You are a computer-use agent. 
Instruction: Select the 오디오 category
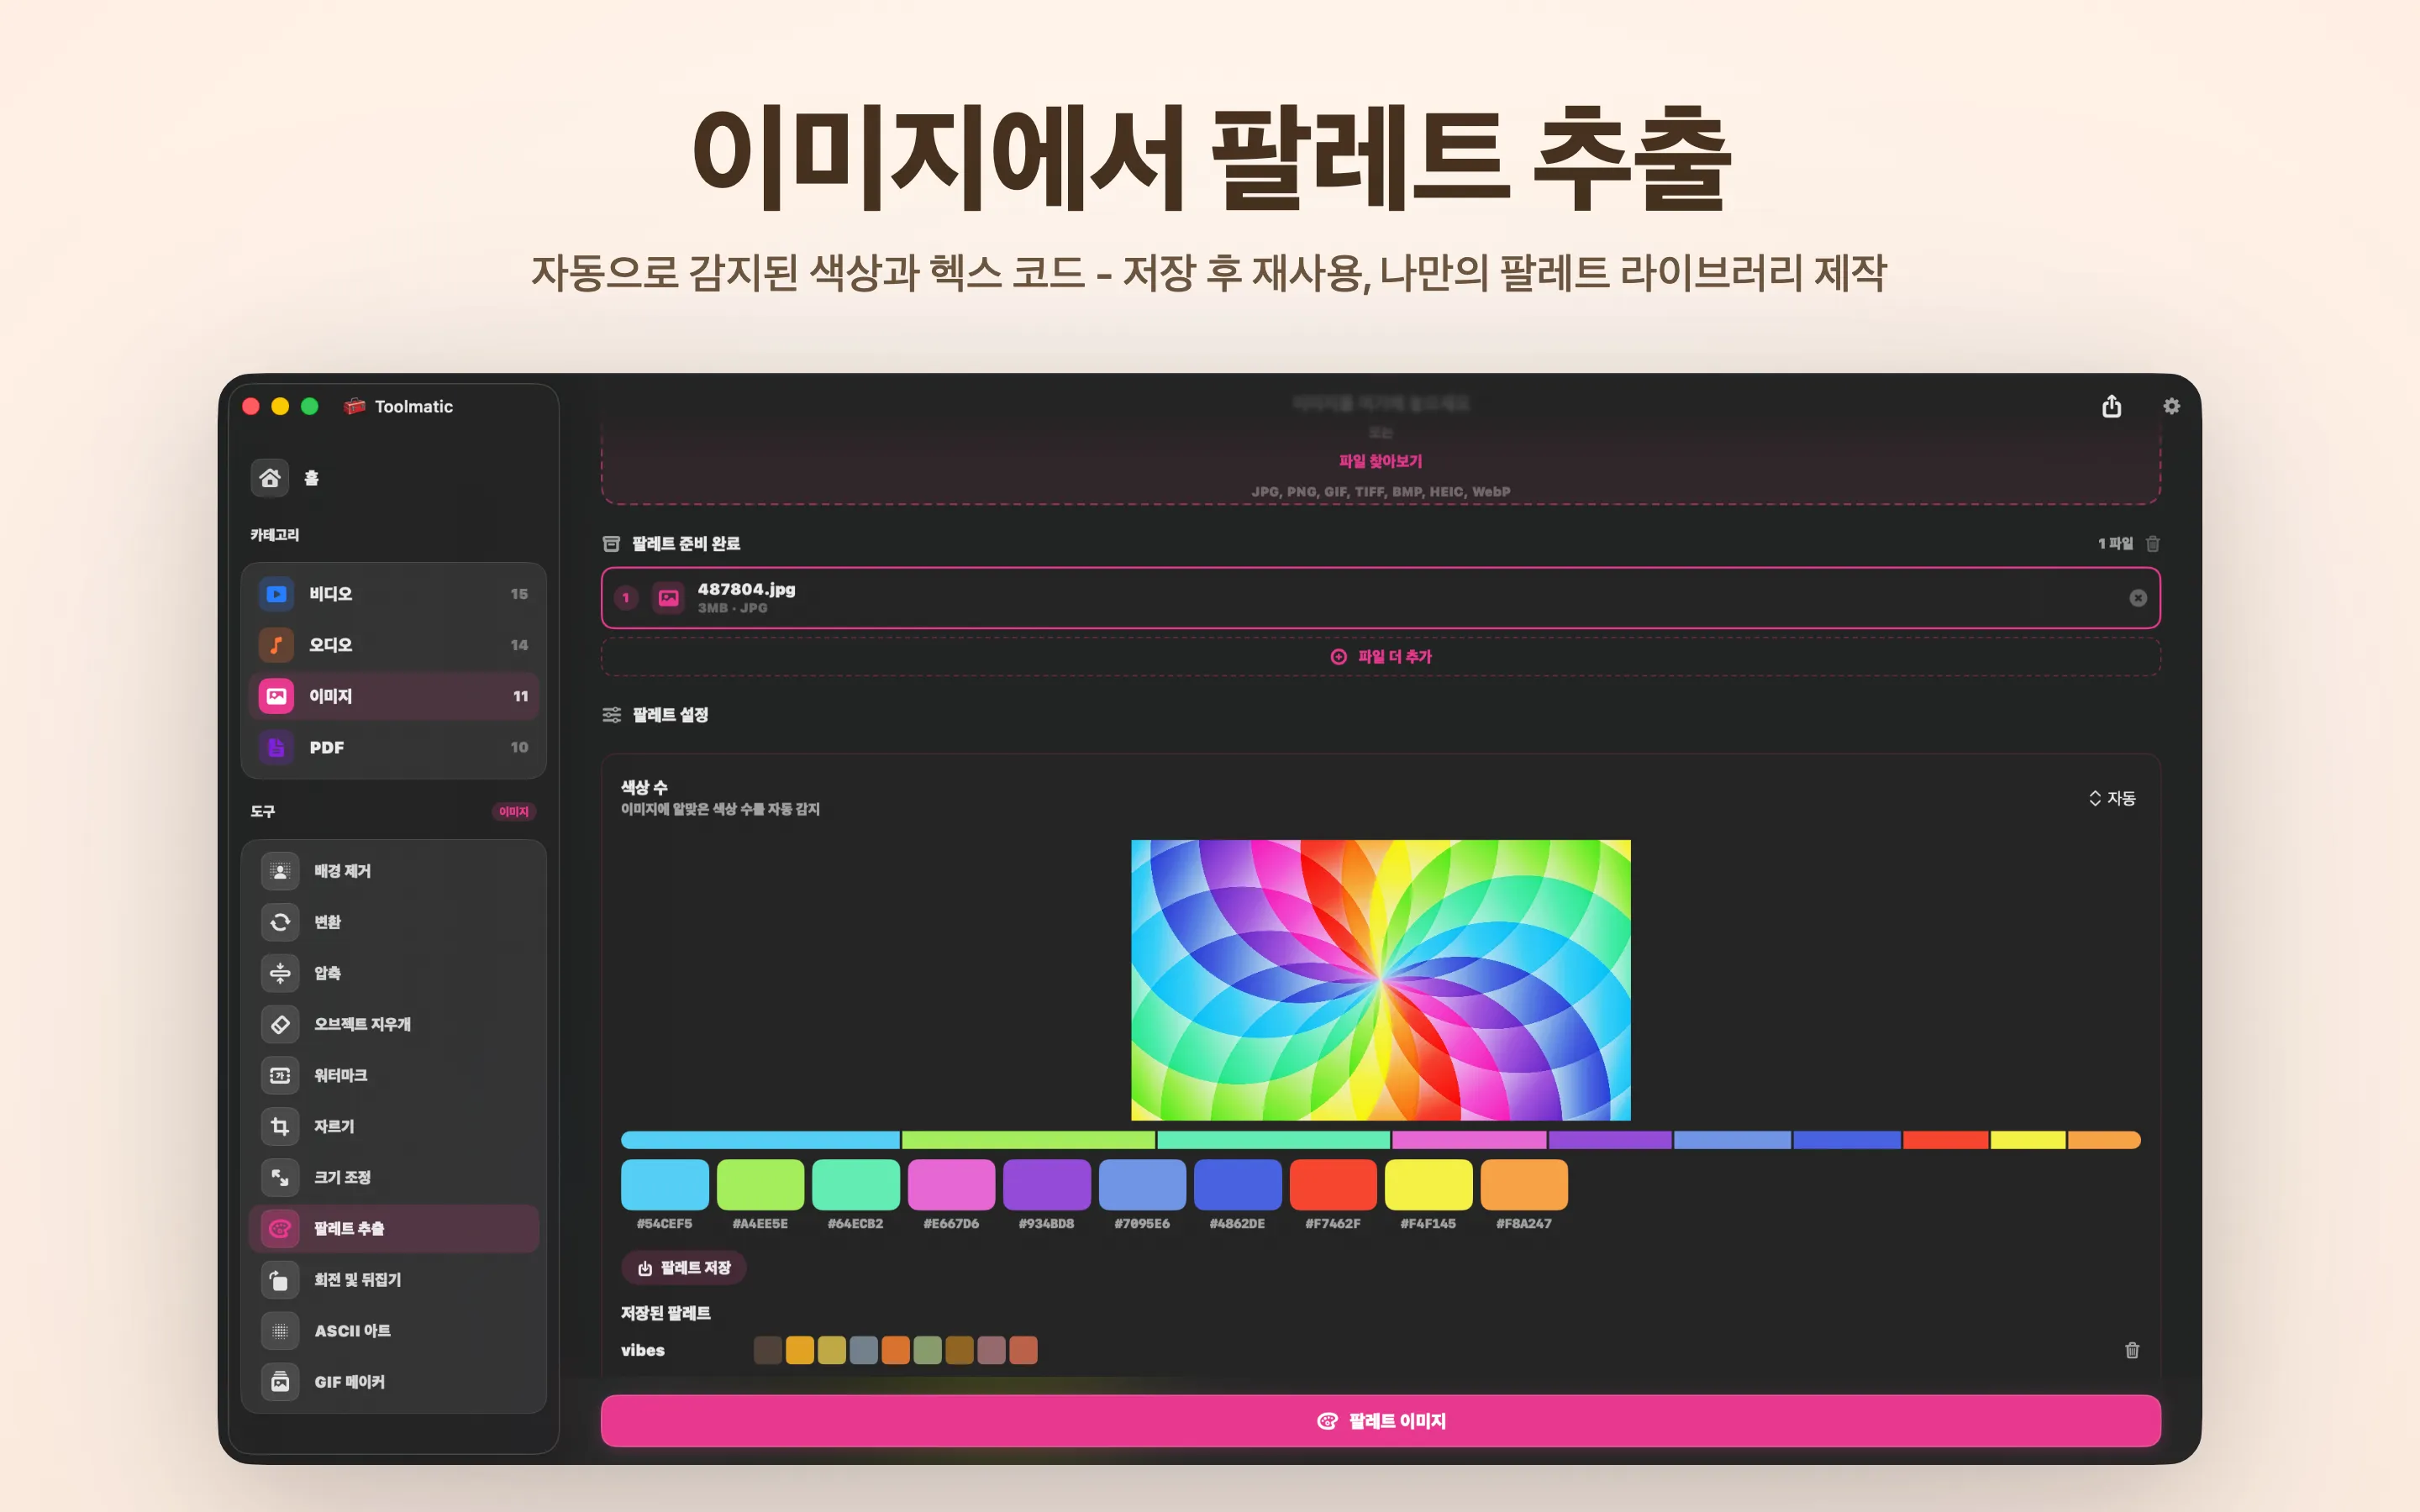tap(393, 645)
